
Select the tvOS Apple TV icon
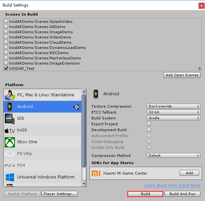pos(9,130)
